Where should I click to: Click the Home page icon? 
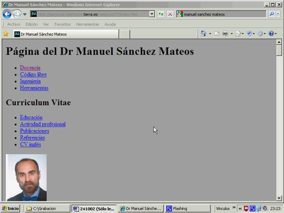[204, 33]
